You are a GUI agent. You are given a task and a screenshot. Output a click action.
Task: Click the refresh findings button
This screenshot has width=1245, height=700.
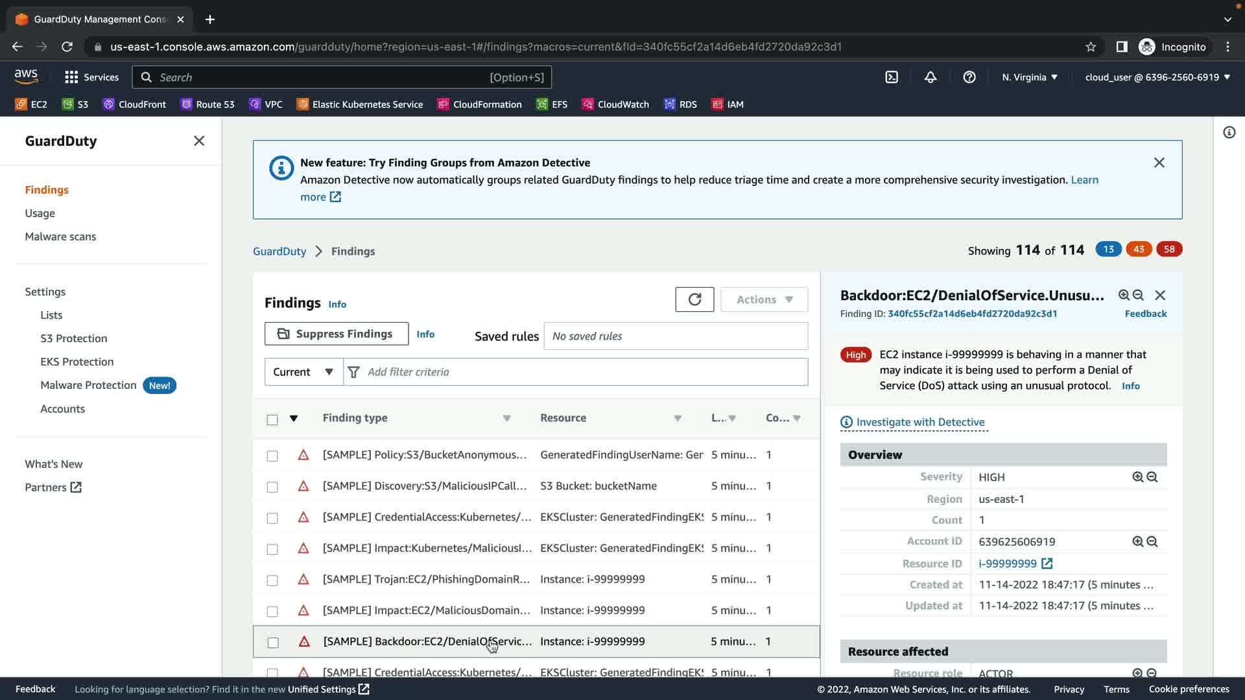click(694, 299)
